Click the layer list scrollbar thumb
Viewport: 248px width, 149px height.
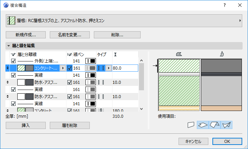click(141, 77)
